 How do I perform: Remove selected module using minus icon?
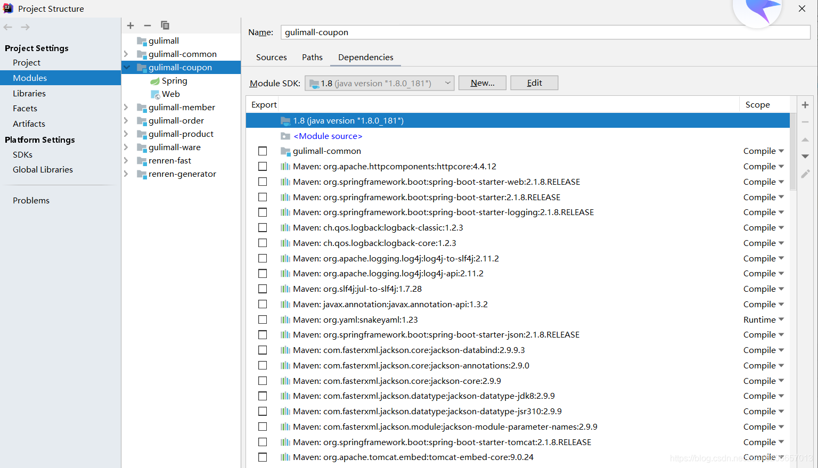point(147,25)
